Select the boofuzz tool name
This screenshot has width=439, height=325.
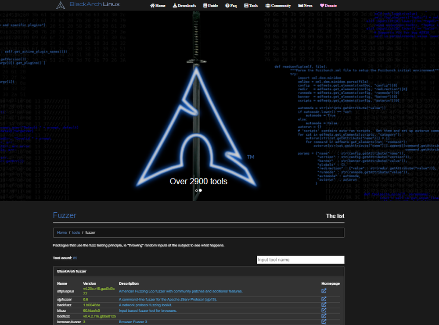63,316
